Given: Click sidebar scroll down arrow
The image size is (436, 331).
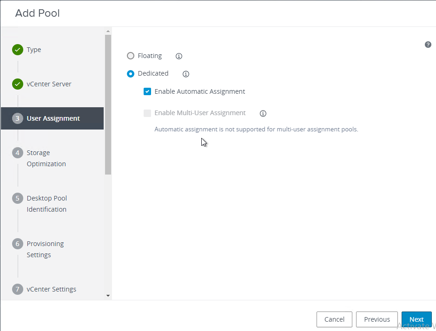Looking at the screenshot, I should [x=108, y=296].
